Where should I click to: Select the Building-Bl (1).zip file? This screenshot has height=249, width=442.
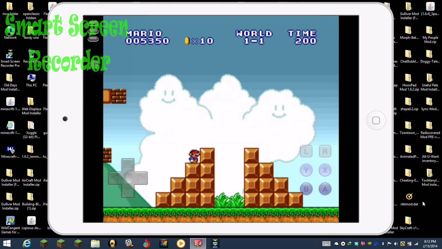coord(31,202)
